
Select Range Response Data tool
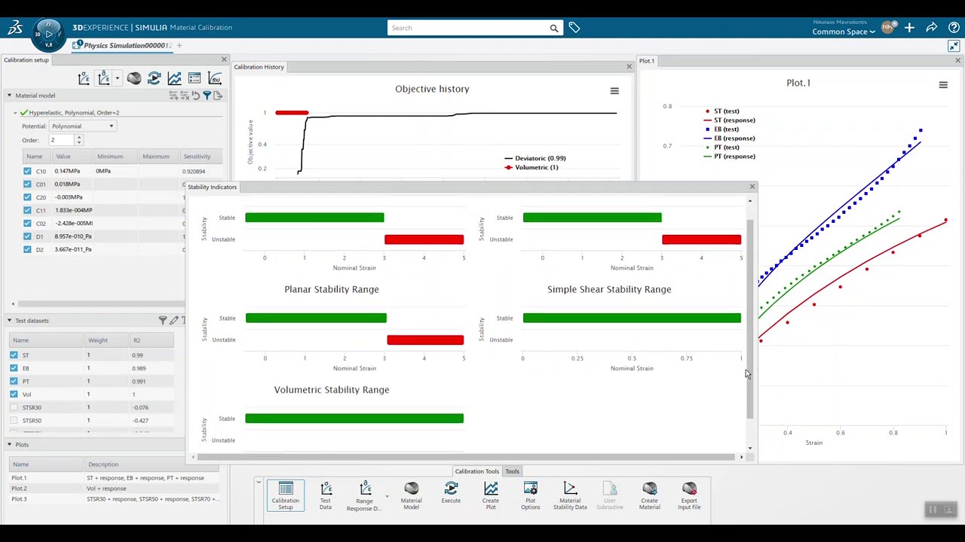365,497
